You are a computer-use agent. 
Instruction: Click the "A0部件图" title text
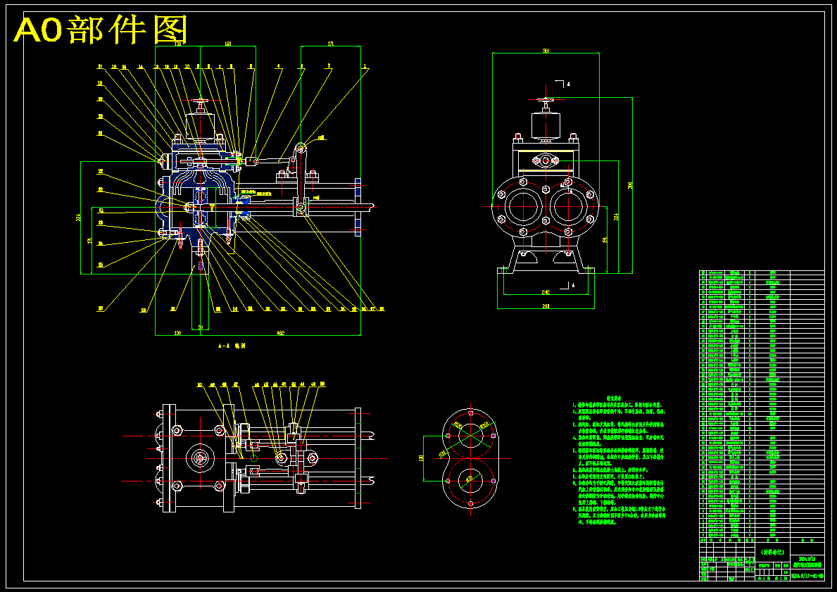pyautogui.click(x=102, y=30)
